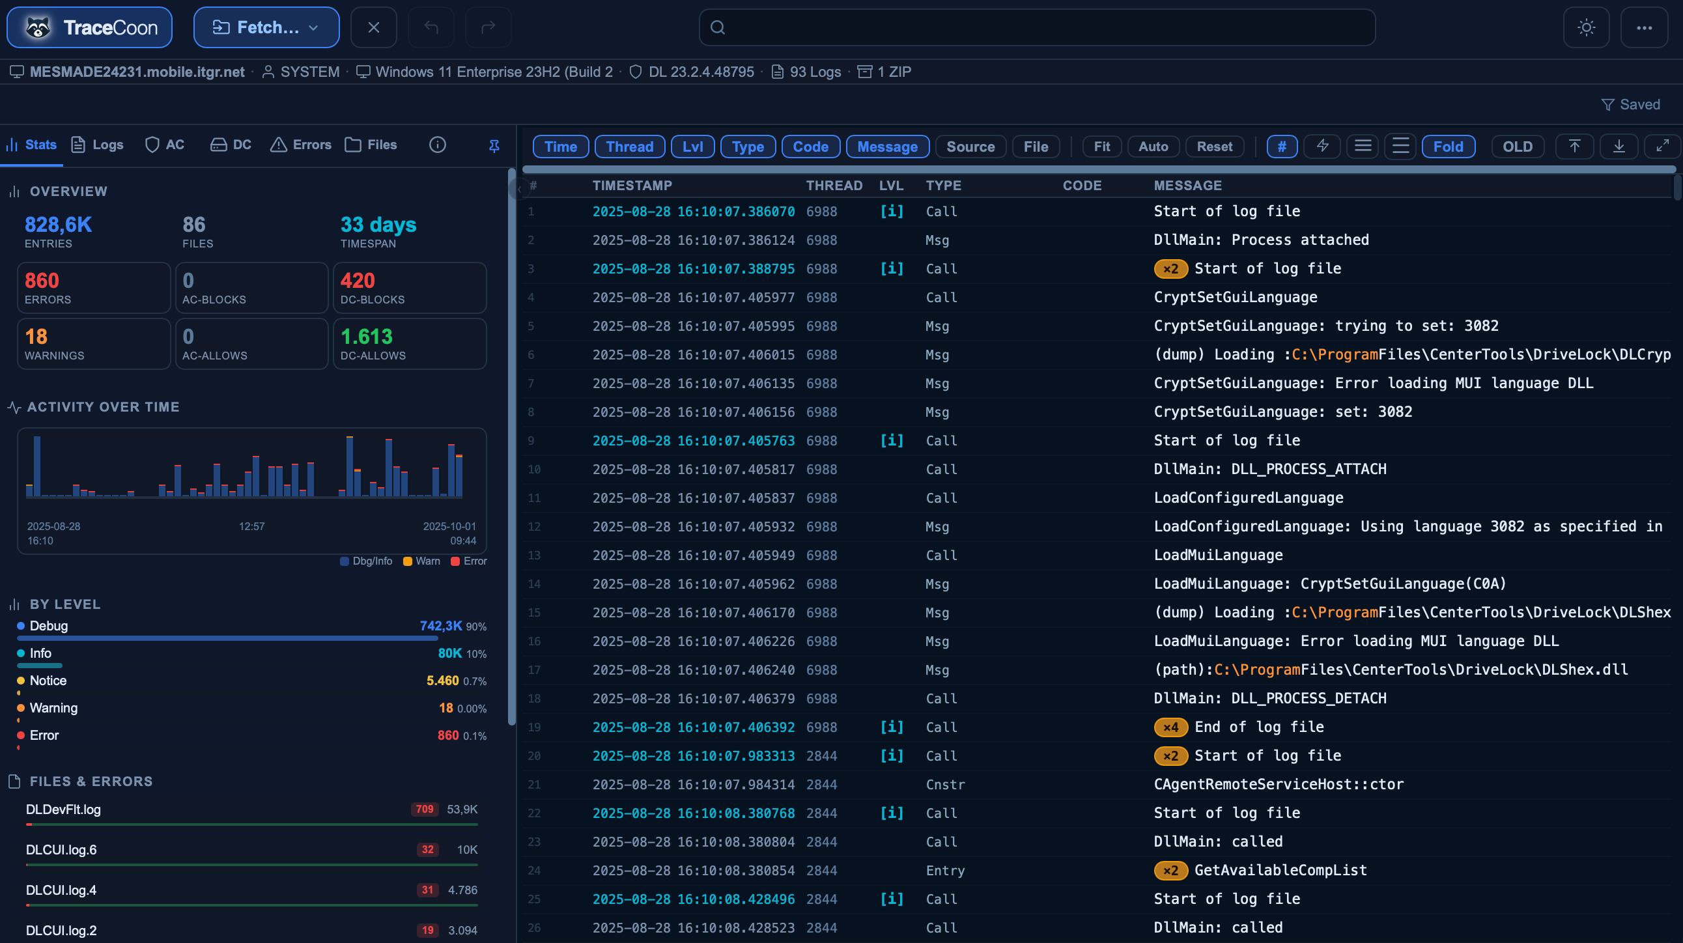Viewport: 1683px width, 943px height.
Task: Click the Reset columns button
Action: [x=1215, y=147]
